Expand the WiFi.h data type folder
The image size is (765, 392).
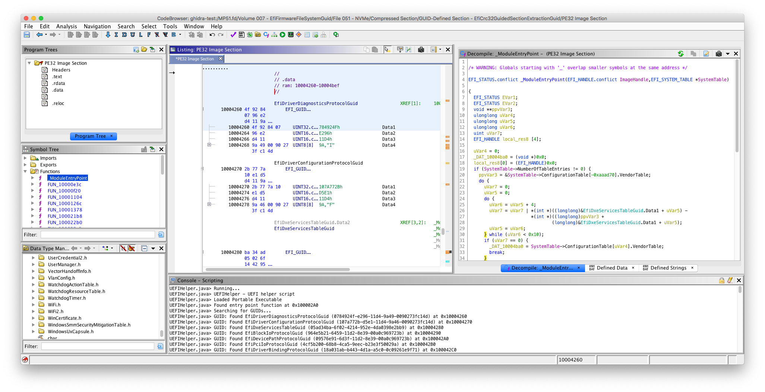click(x=33, y=305)
